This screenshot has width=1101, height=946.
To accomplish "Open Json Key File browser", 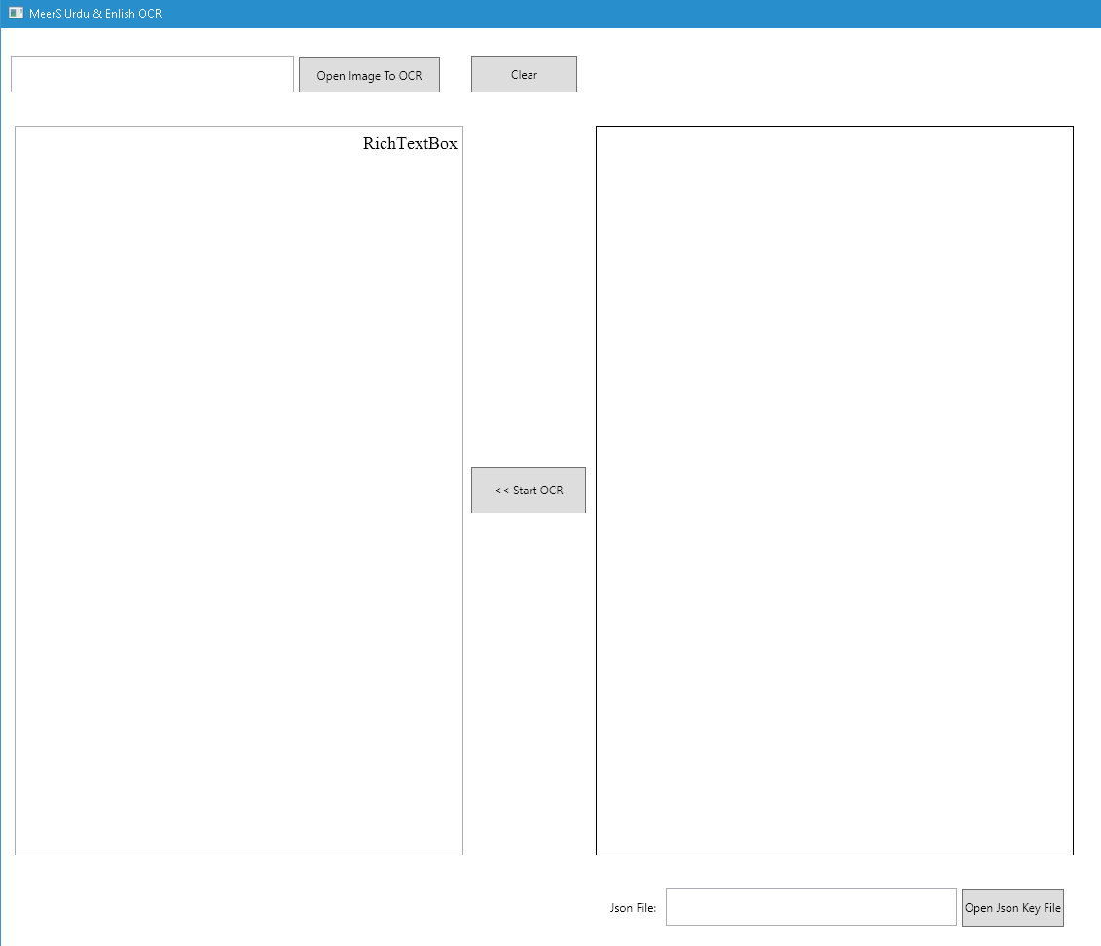I will click(1011, 907).
